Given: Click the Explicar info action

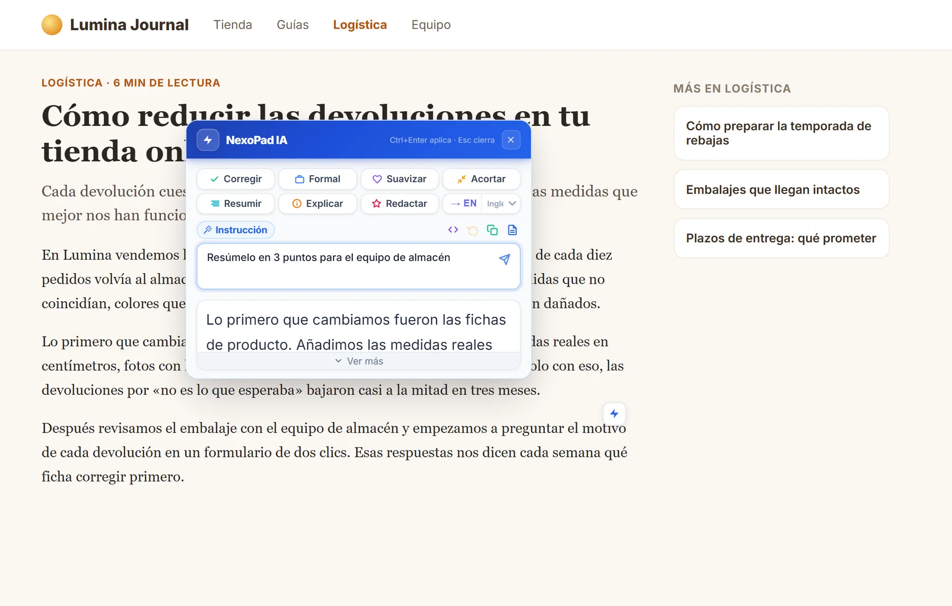Looking at the screenshot, I should (317, 204).
